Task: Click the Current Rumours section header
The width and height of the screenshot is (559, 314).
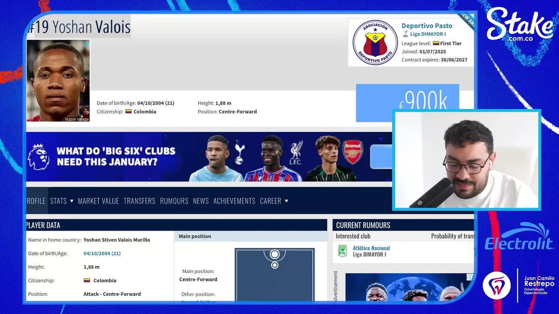Action: coord(403,225)
